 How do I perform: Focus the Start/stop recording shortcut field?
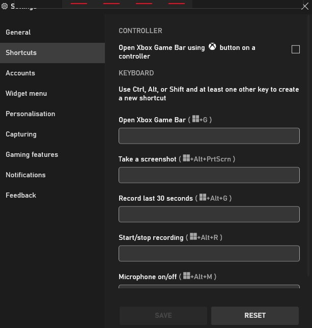(209, 254)
